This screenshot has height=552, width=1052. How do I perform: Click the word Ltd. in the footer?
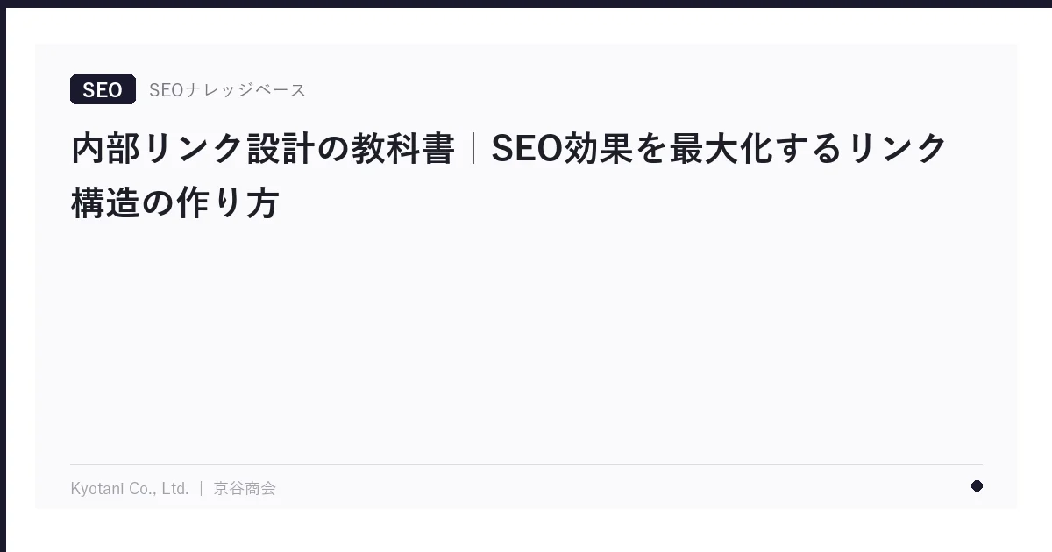(x=175, y=488)
